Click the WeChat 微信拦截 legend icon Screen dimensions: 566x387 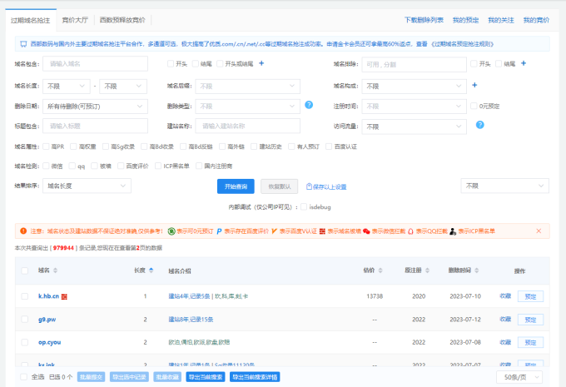click(x=366, y=231)
